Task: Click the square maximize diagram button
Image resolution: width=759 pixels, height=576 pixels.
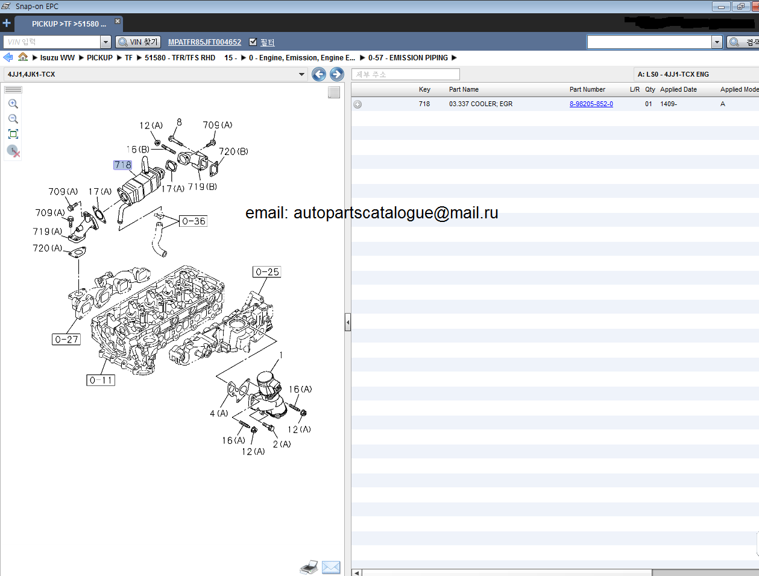Action: 334,92
